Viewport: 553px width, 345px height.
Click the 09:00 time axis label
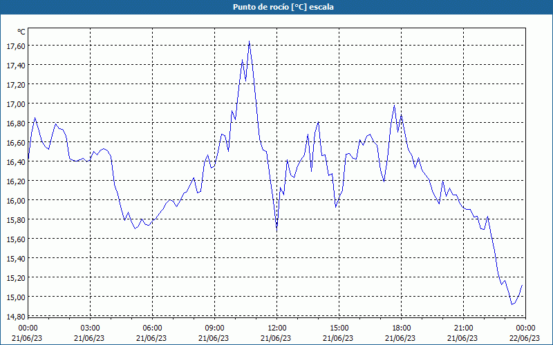tap(214, 328)
